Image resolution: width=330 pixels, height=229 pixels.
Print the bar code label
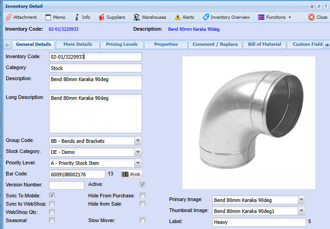132,174
